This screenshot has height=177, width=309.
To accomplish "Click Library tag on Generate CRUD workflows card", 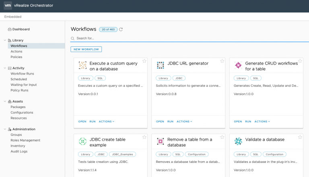I will [241, 78].
